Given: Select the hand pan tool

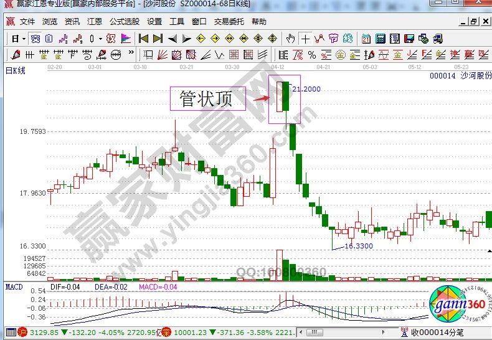Looking at the screenshot, I should pyautogui.click(x=291, y=39).
